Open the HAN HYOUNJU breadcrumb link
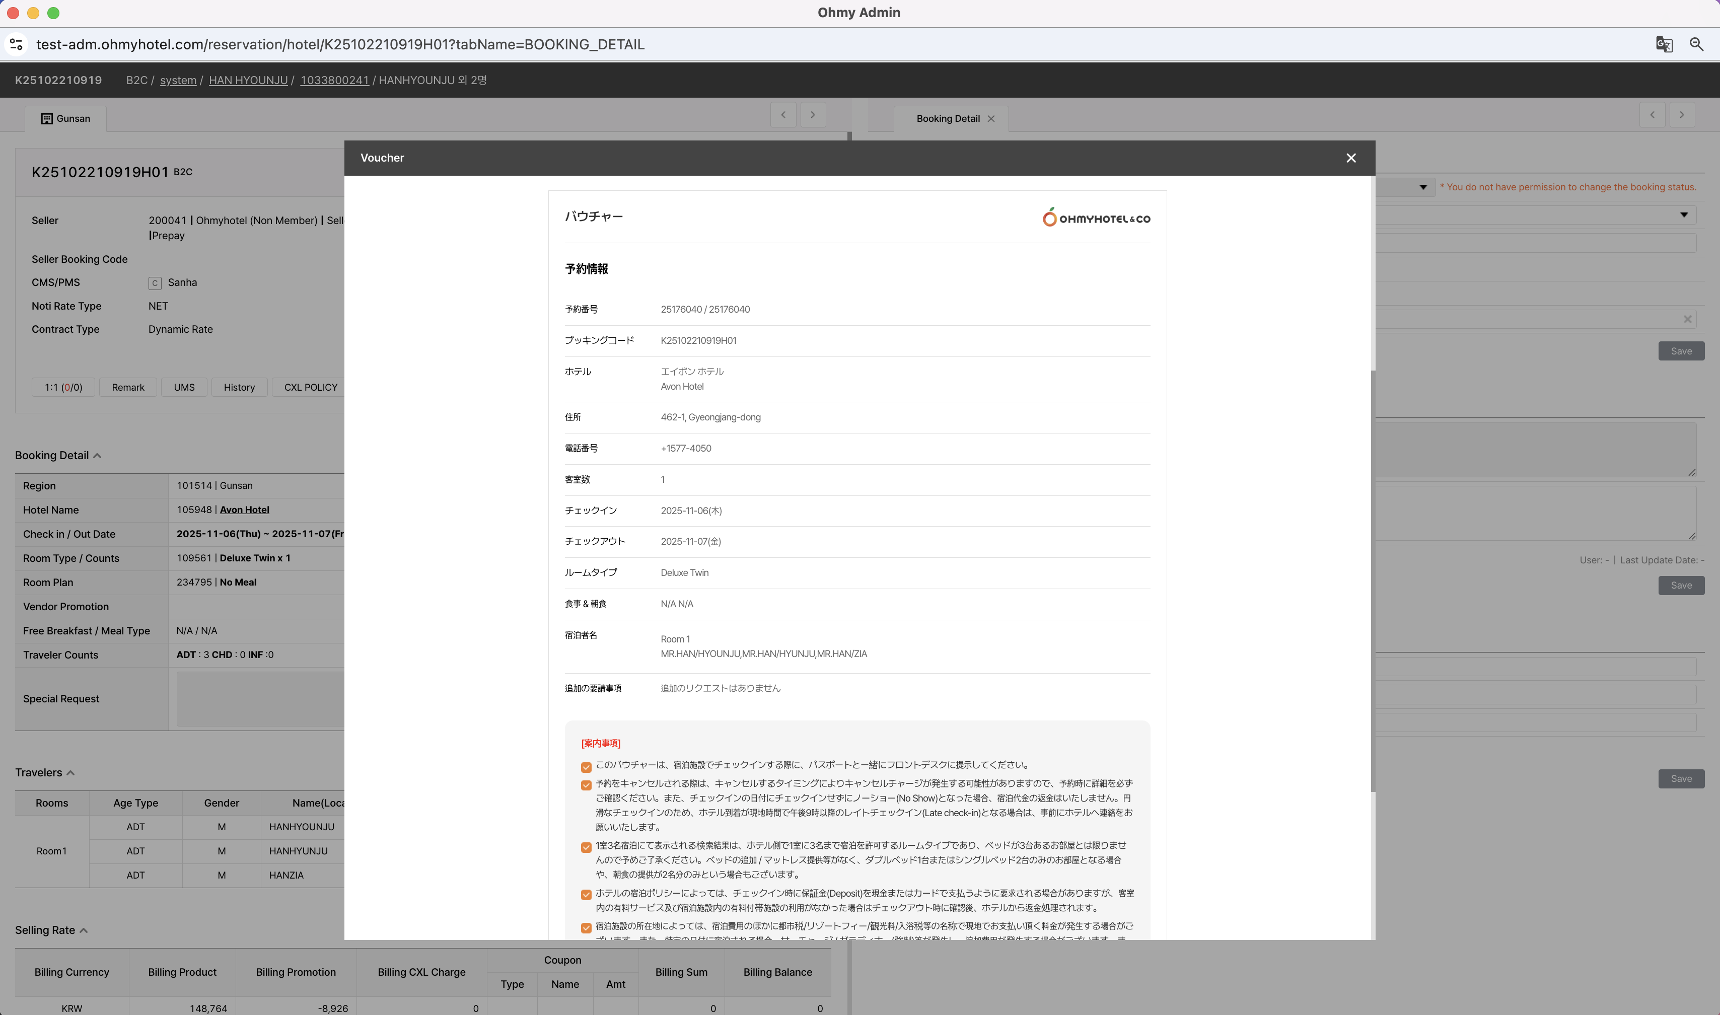The image size is (1720, 1015). (248, 80)
